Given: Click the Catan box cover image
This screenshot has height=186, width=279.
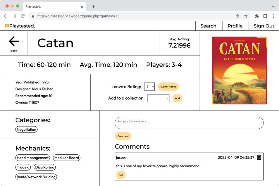Looking at the screenshot, I should tap(239, 70).
